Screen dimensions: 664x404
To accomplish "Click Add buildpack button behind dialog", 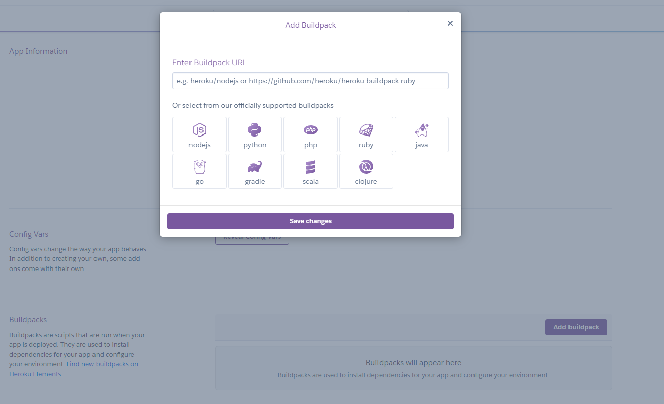I will [x=576, y=327].
